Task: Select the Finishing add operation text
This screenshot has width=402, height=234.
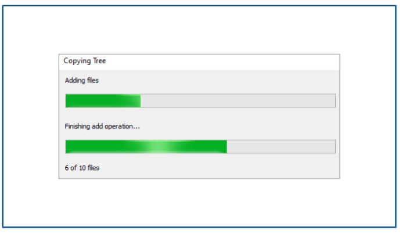Action: 102,127
